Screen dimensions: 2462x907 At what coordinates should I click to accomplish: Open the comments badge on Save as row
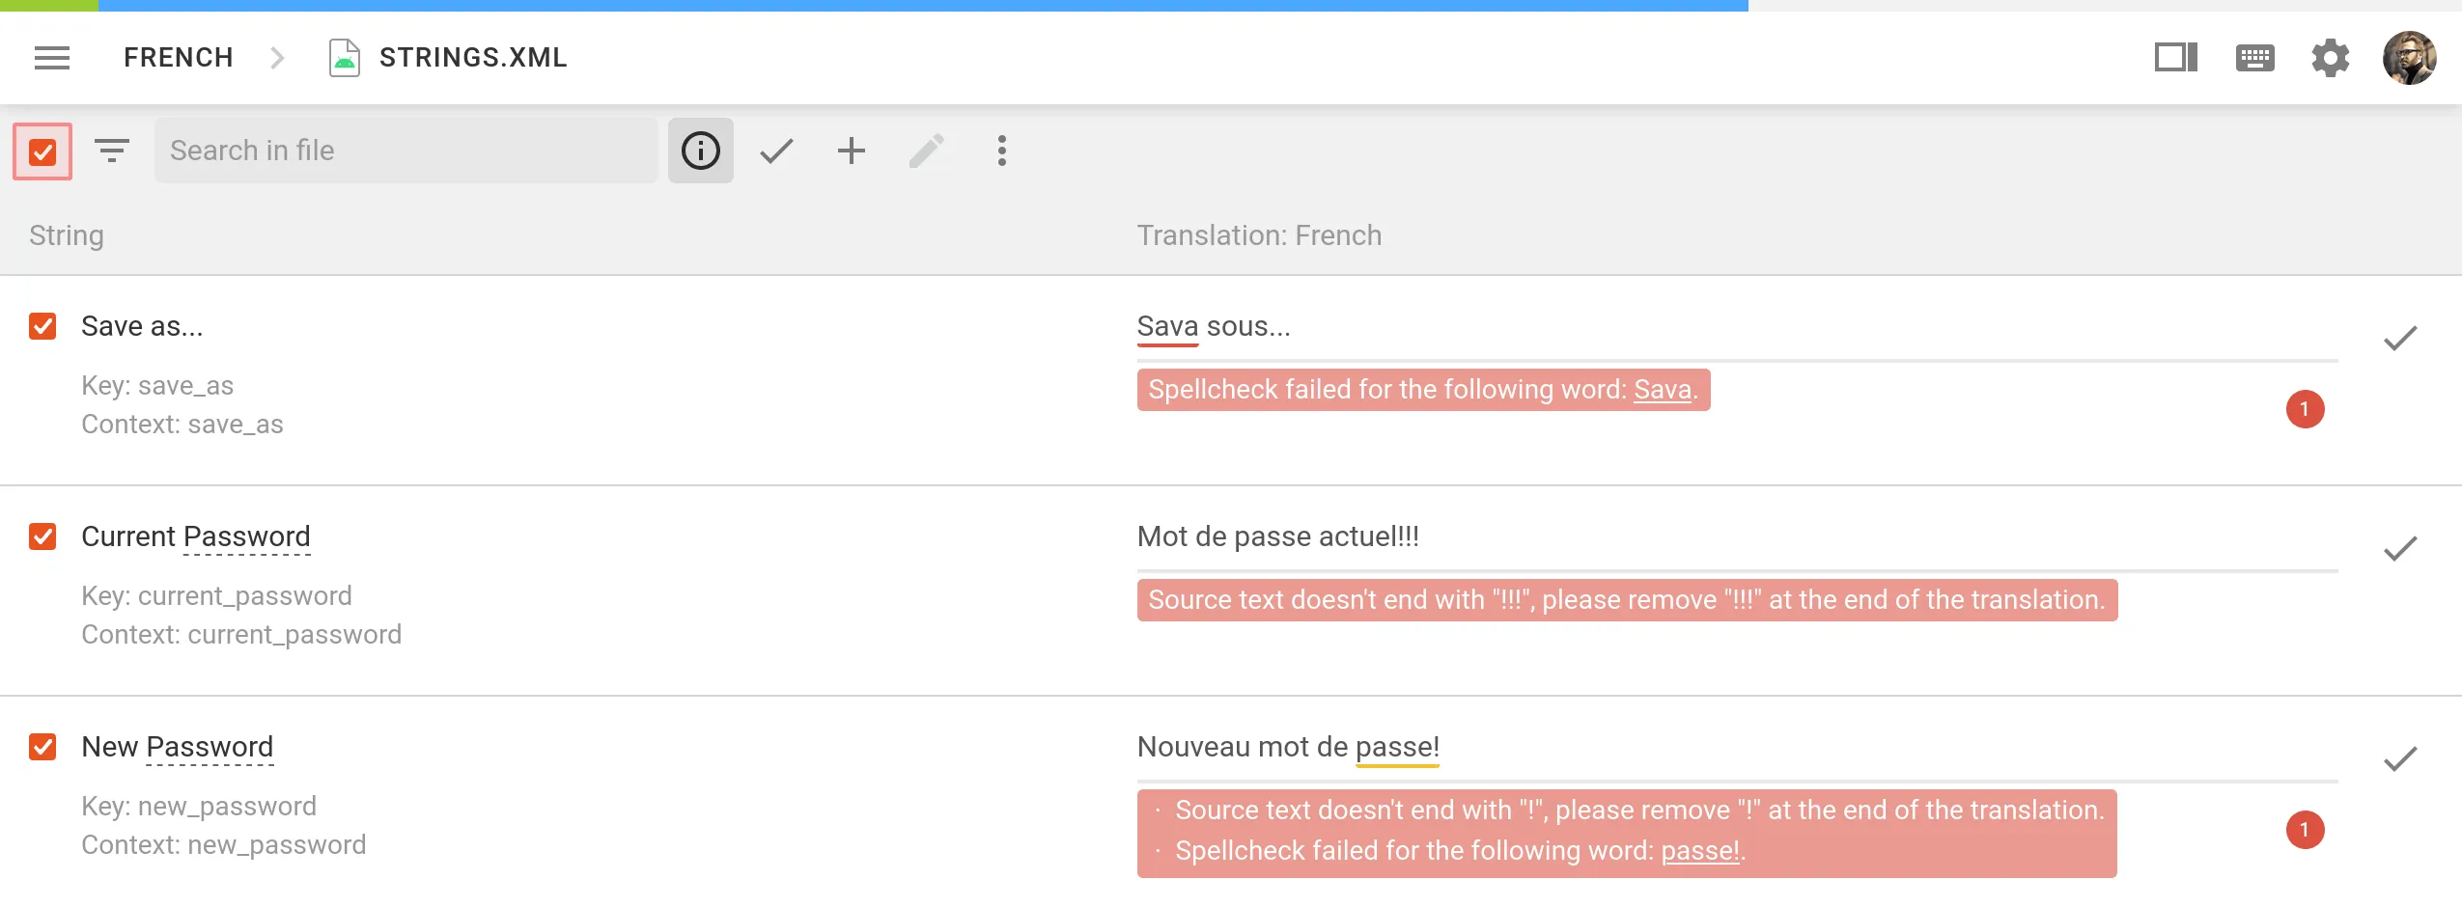(x=2306, y=409)
